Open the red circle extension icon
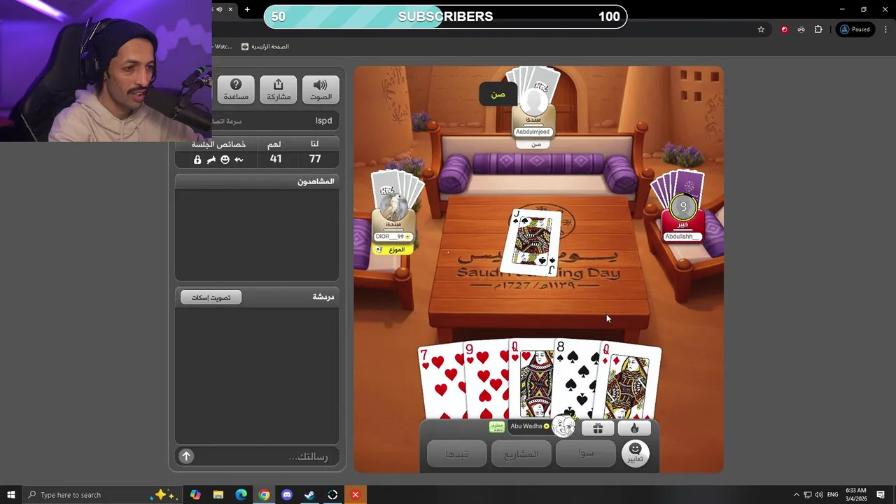The height and width of the screenshot is (504, 896). pyautogui.click(x=784, y=29)
